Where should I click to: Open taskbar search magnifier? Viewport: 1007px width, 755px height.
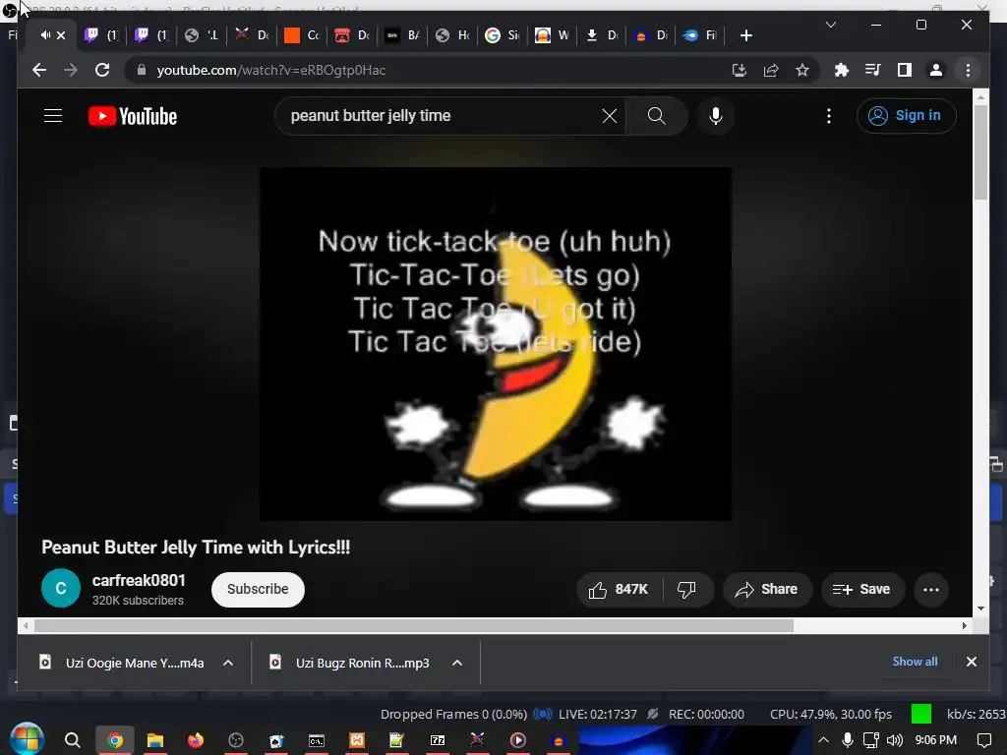pyautogui.click(x=73, y=740)
